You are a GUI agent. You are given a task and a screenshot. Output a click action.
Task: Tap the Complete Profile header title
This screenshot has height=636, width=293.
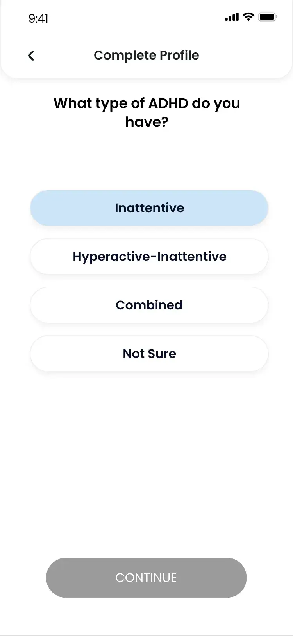pos(146,55)
